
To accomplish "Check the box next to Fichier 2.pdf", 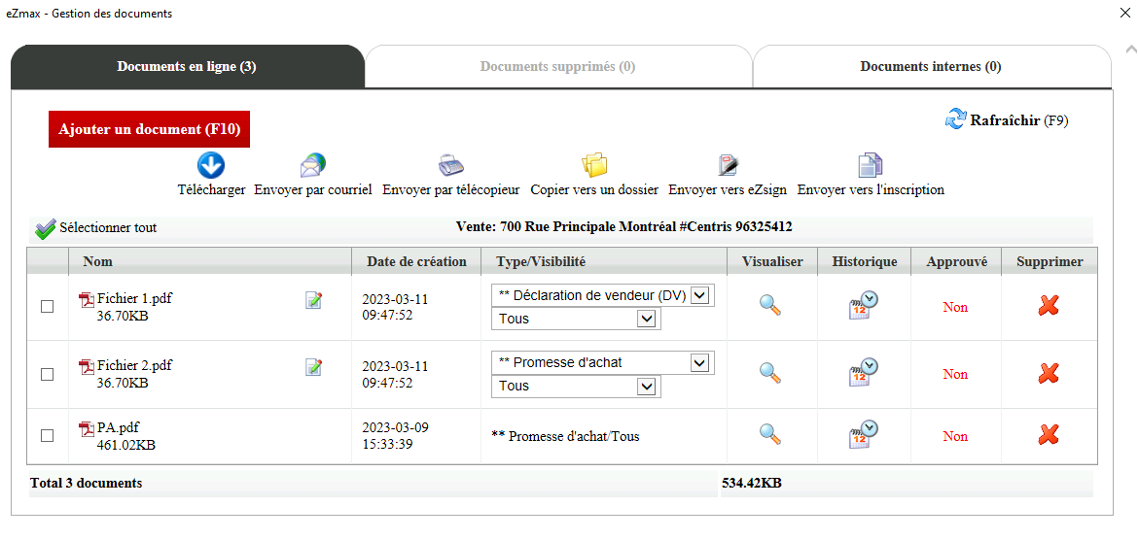I will [x=48, y=375].
